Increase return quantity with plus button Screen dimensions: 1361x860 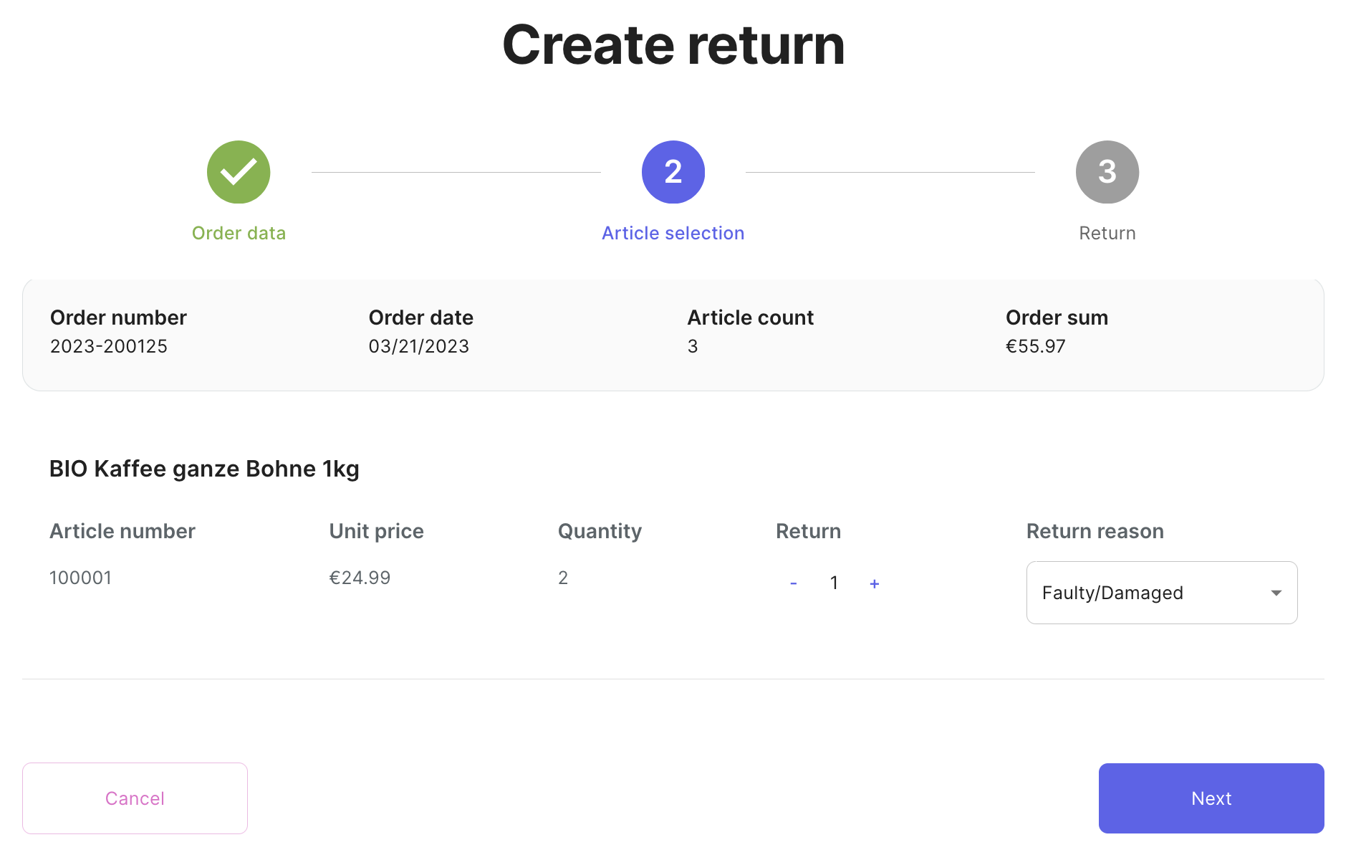point(875,584)
